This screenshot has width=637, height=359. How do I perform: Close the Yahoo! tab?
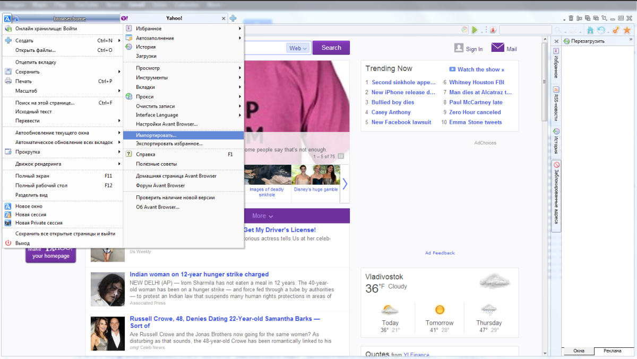223,19
